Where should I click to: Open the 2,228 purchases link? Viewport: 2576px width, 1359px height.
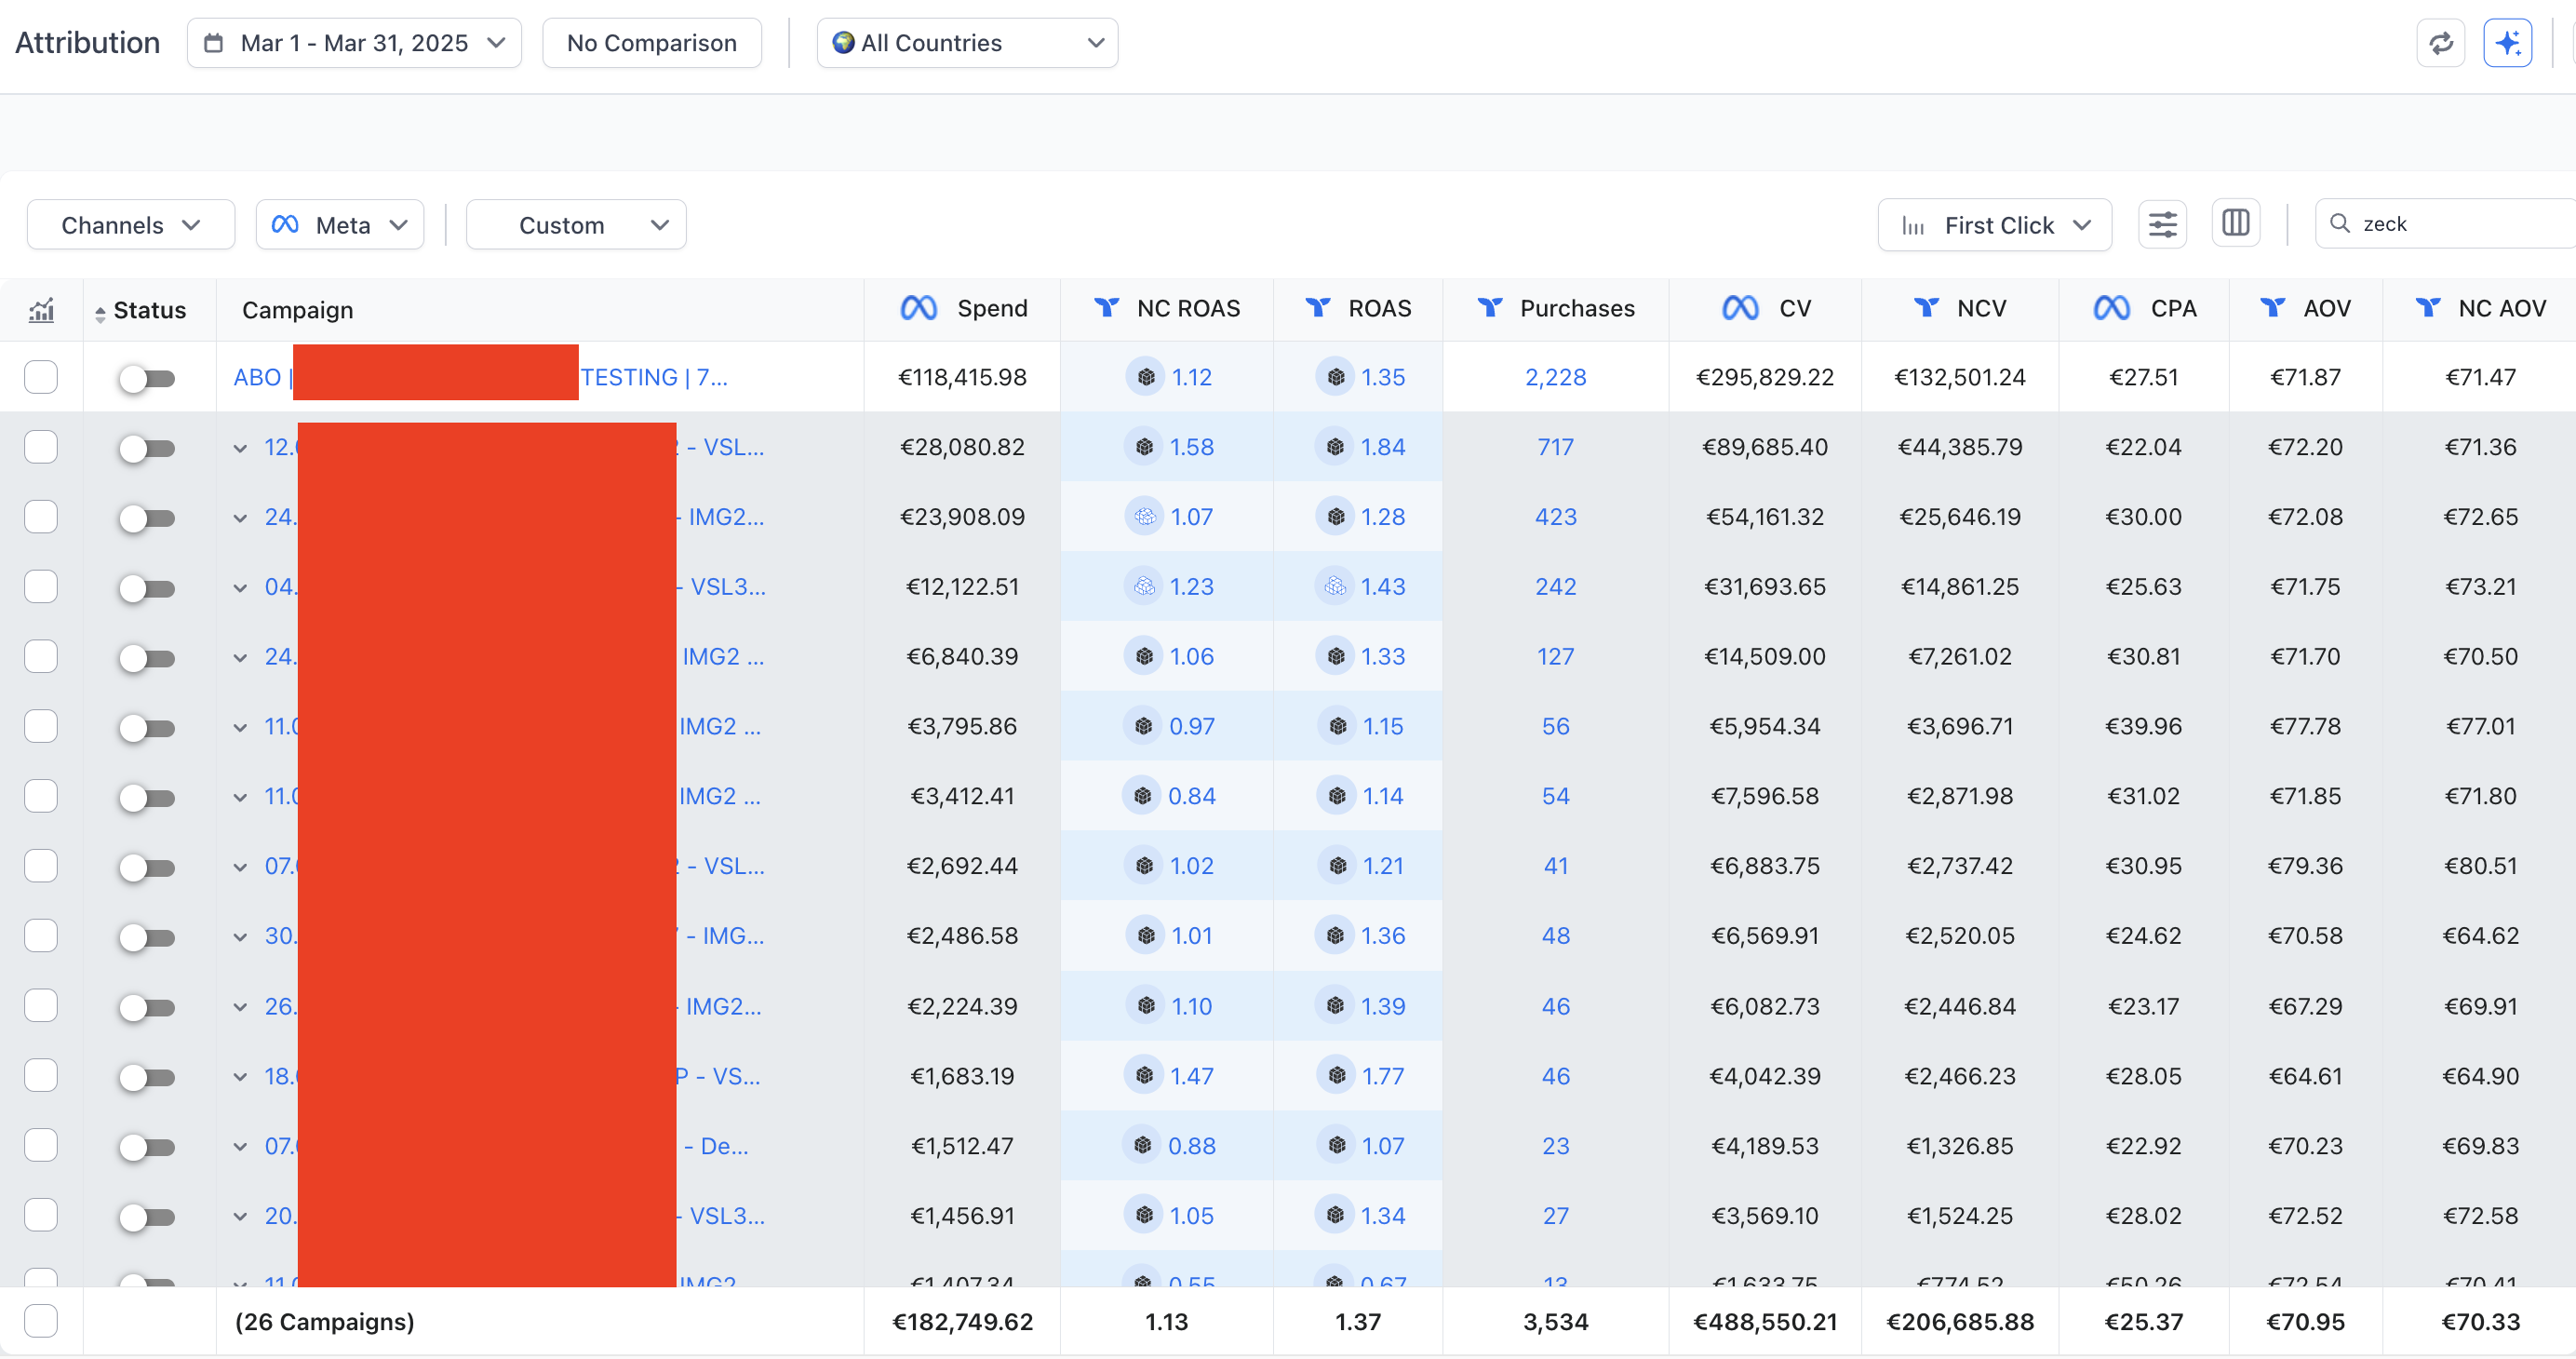point(1555,377)
